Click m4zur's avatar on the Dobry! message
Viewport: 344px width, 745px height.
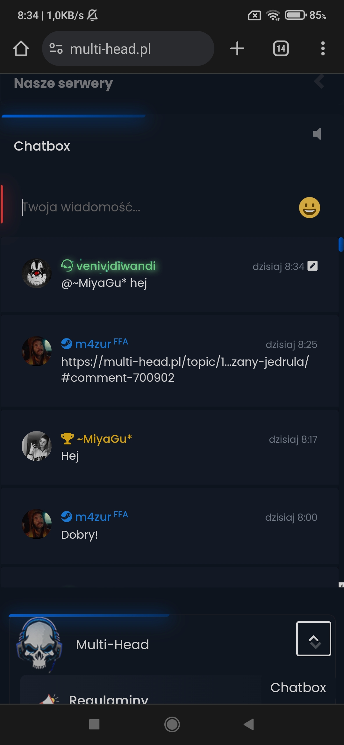37,524
